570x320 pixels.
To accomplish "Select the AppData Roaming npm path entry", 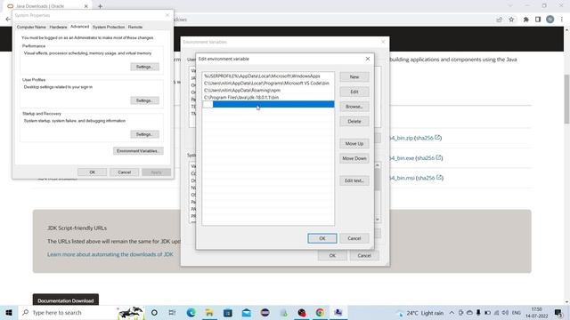I will pyautogui.click(x=268, y=91).
